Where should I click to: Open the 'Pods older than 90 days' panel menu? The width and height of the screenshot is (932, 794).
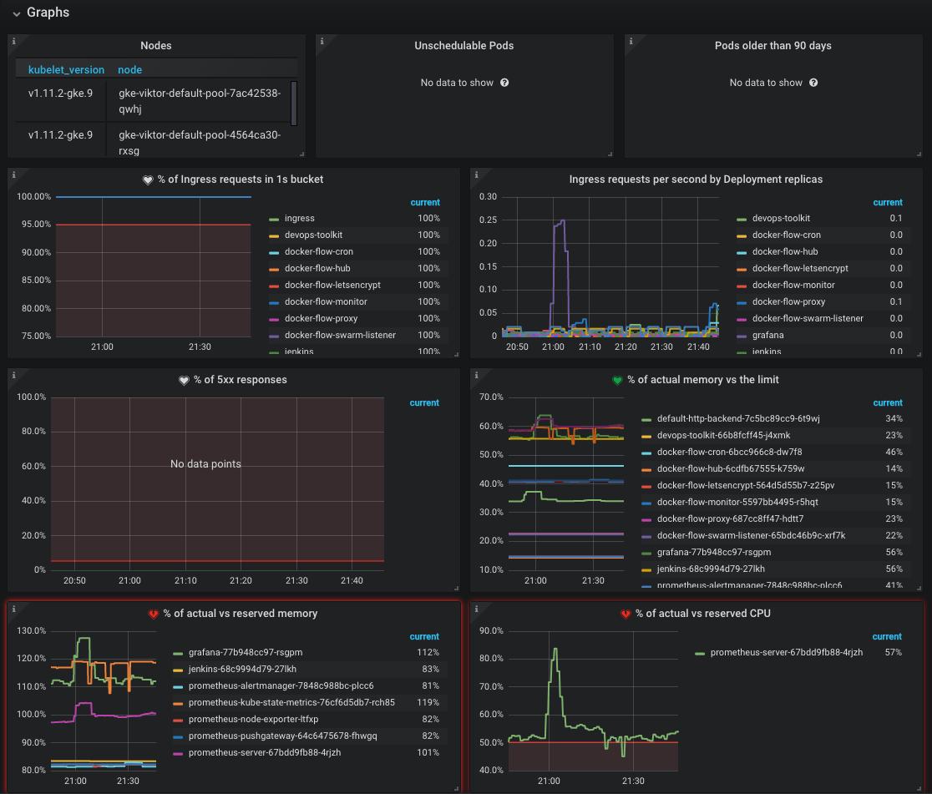pyautogui.click(x=773, y=45)
